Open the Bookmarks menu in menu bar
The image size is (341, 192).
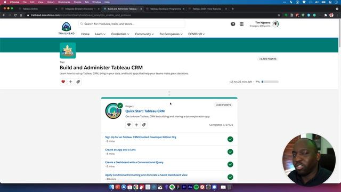pyautogui.click(x=64, y=2)
